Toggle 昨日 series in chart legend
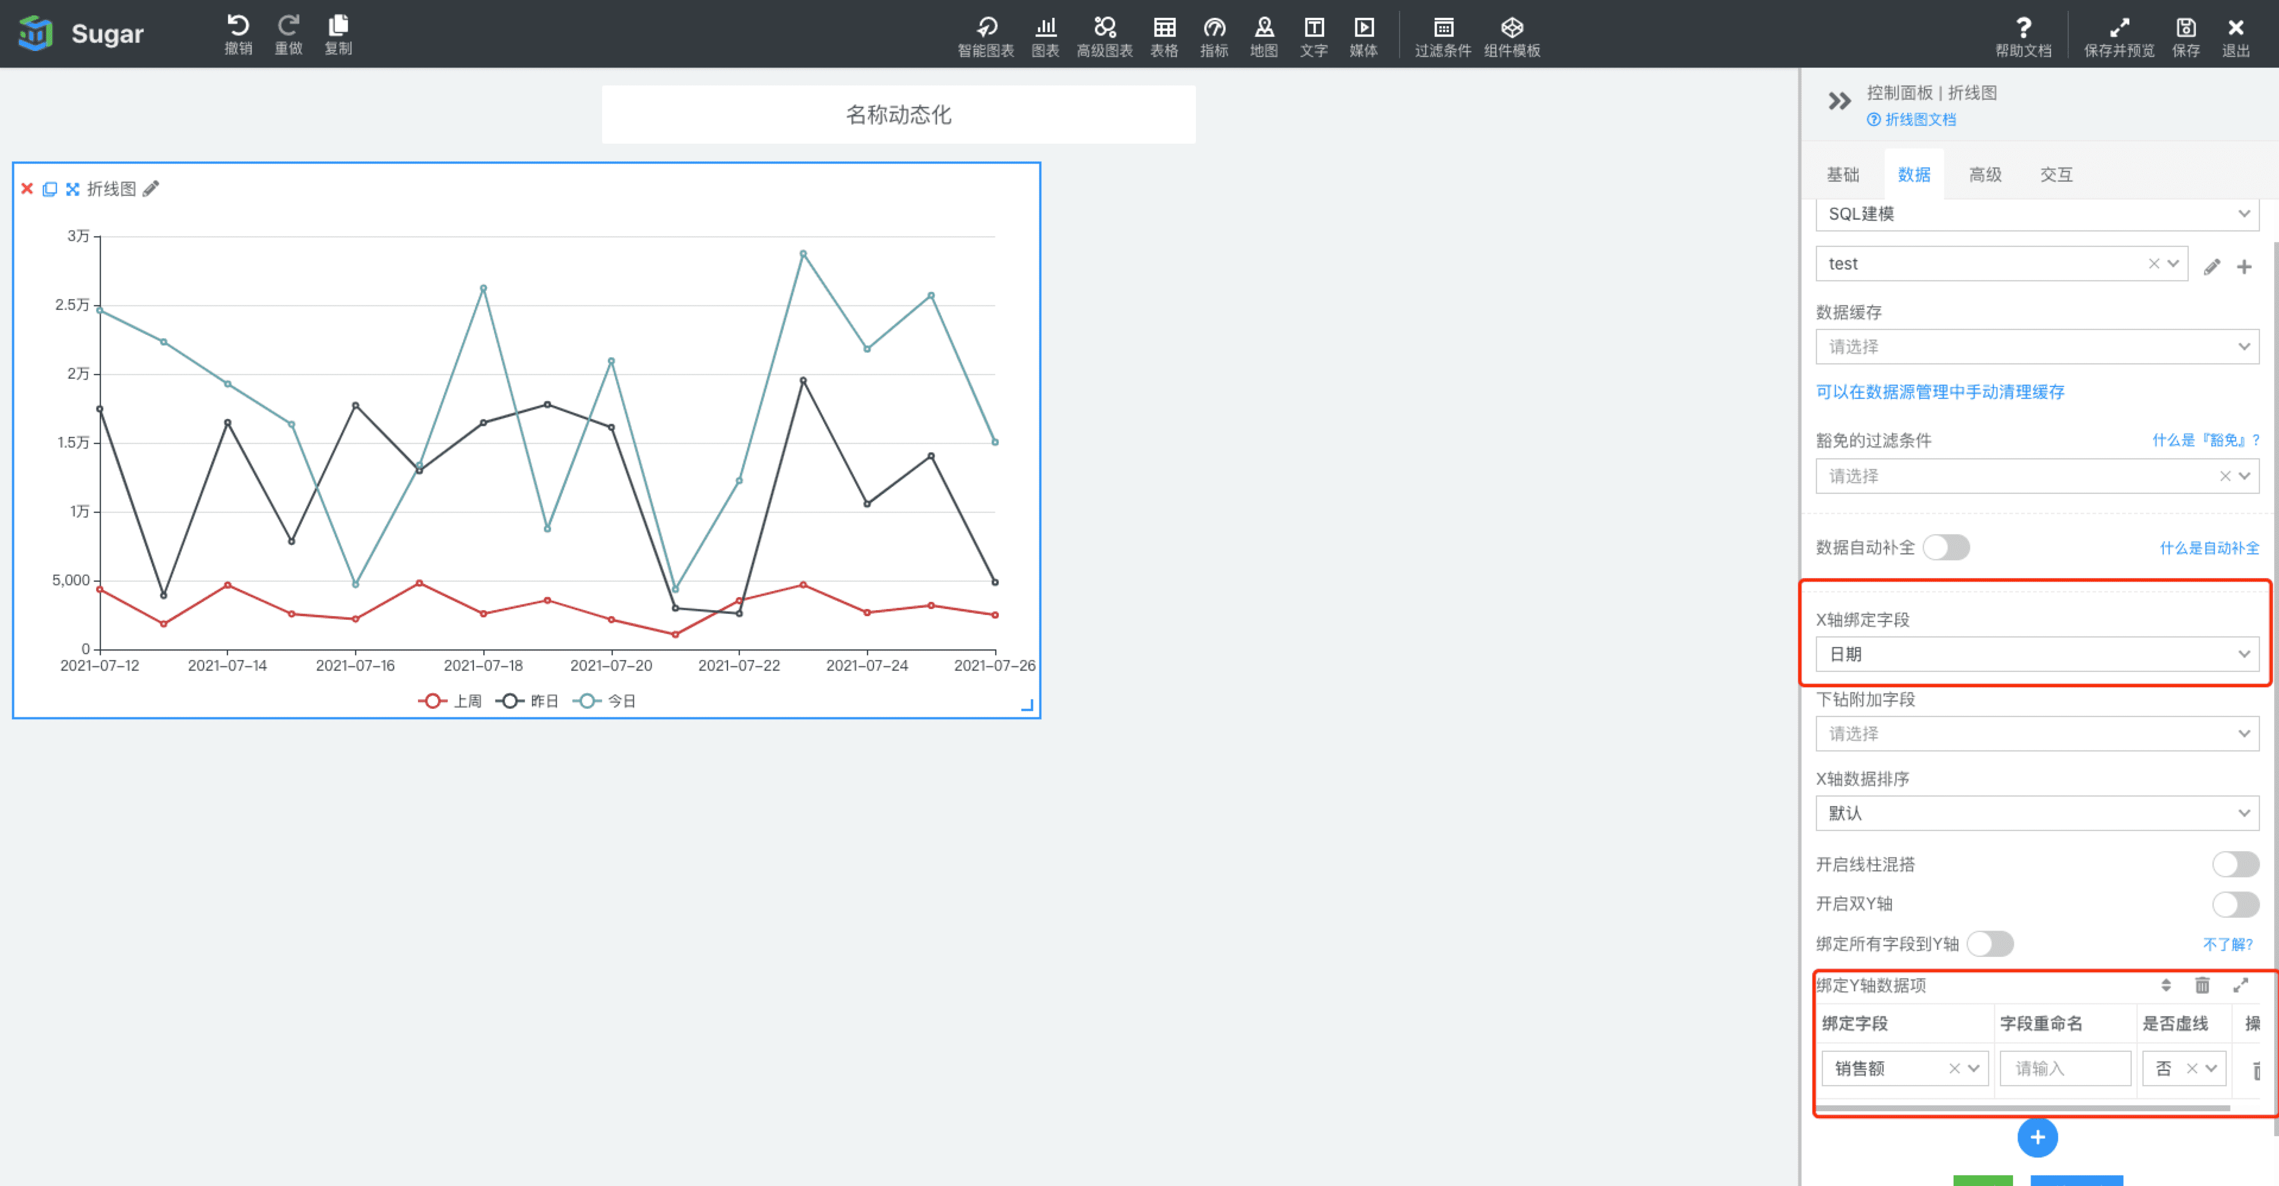 coord(526,700)
